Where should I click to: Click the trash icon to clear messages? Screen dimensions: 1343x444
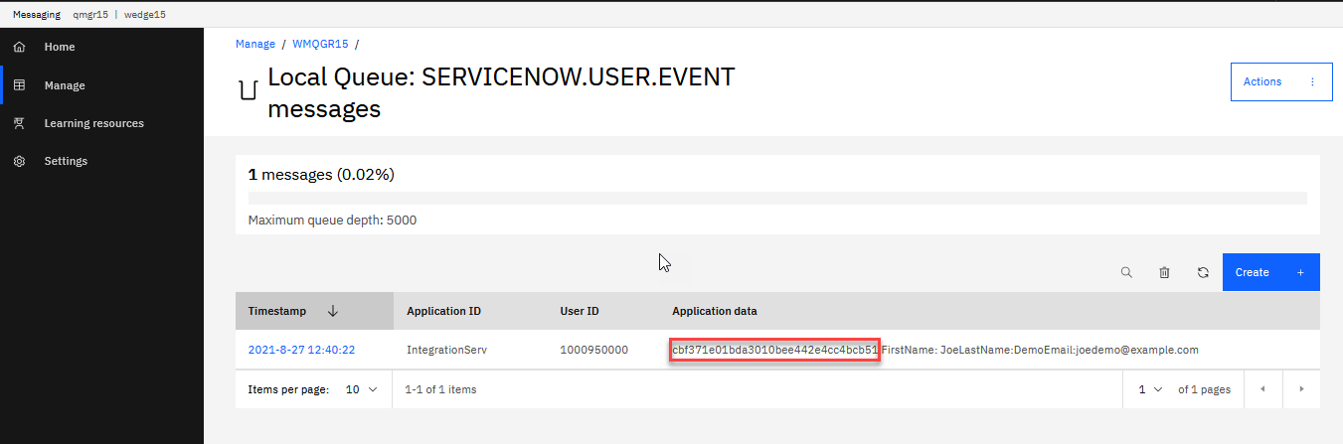pyautogui.click(x=1164, y=272)
